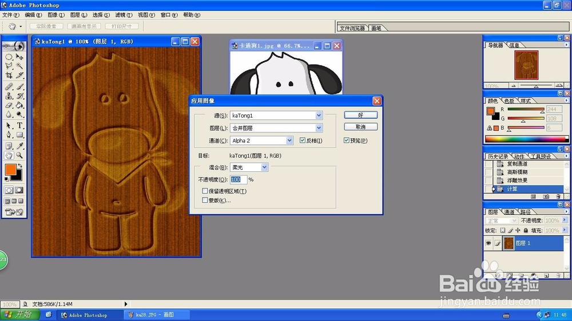Viewport: 572px width, 321px height.
Task: Click the new snapshot camera icon in History
Action: pos(546,196)
